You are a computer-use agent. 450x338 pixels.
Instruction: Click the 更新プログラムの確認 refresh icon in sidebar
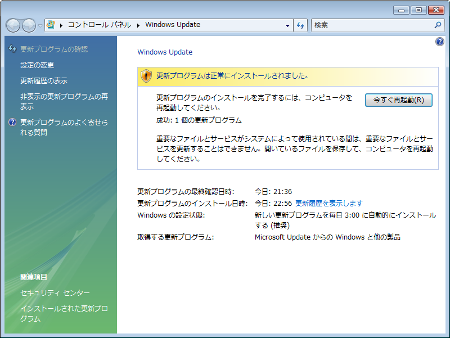click(x=12, y=49)
